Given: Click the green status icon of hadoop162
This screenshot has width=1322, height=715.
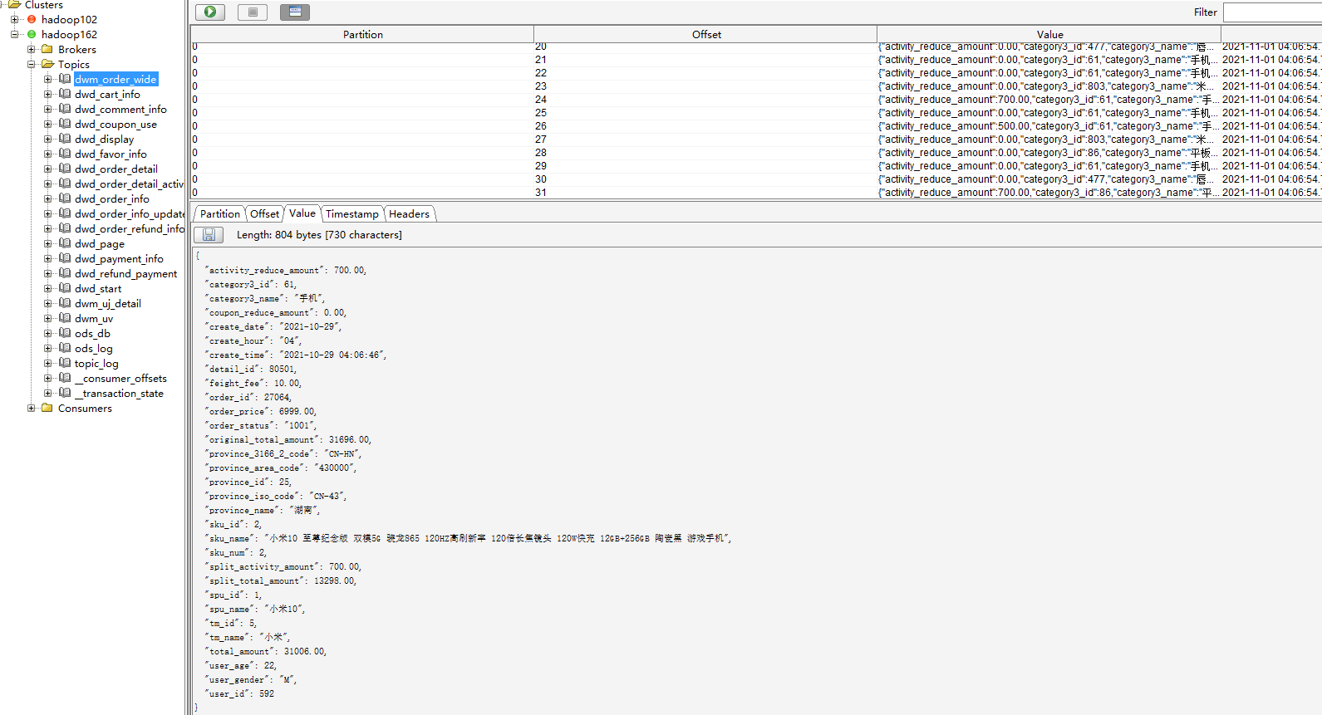Looking at the screenshot, I should [32, 34].
